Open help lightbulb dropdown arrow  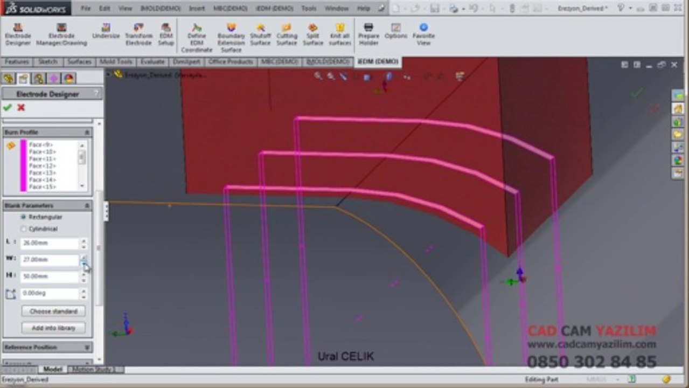[x=630, y=8]
